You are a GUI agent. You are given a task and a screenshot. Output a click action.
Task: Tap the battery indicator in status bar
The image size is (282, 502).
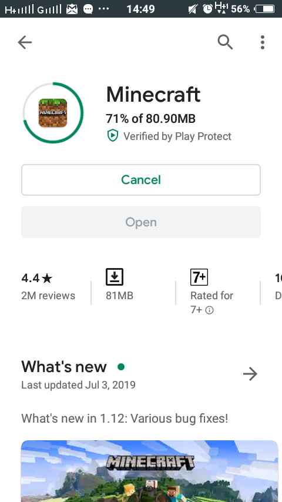[264, 9]
